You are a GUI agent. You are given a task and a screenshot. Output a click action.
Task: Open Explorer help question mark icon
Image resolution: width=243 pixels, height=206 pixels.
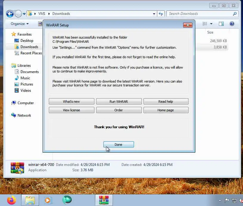[232, 24]
